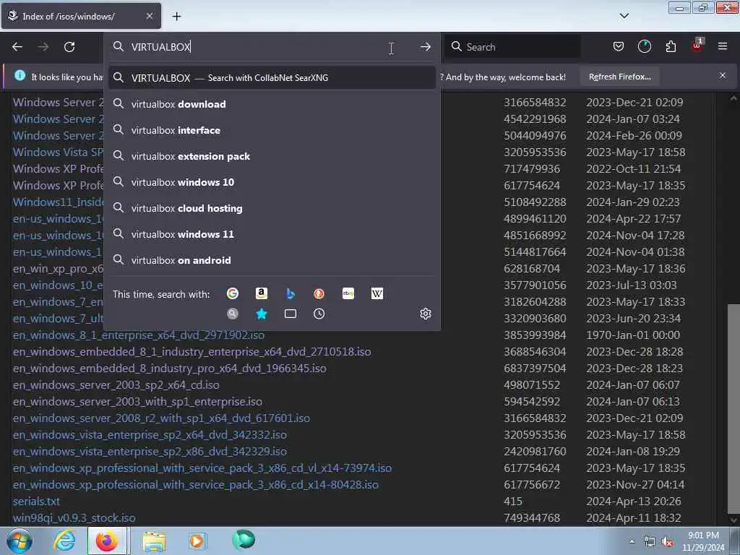The width and height of the screenshot is (740, 555).
Task: Open the Firefox hamburger menu
Action: click(723, 46)
